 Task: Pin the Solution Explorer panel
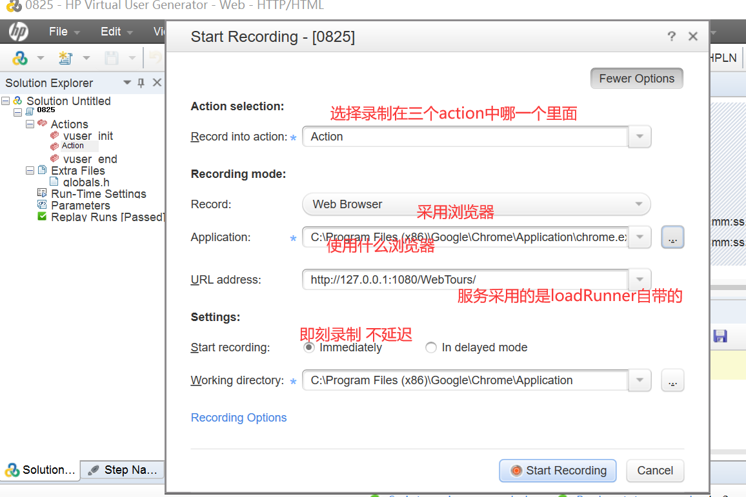(141, 83)
